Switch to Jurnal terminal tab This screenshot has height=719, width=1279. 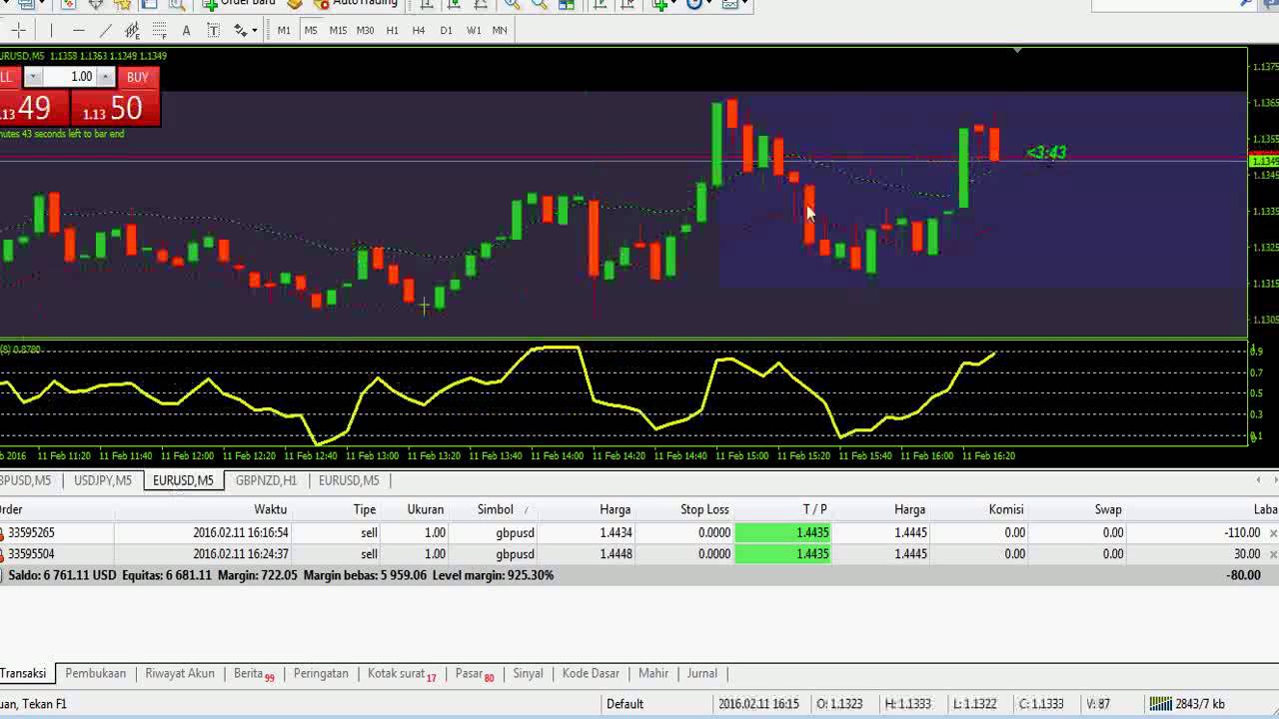pos(701,673)
